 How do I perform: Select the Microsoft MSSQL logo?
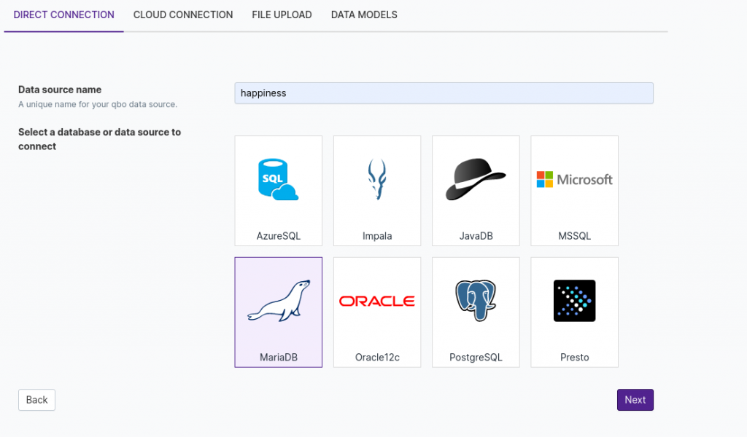(574, 179)
